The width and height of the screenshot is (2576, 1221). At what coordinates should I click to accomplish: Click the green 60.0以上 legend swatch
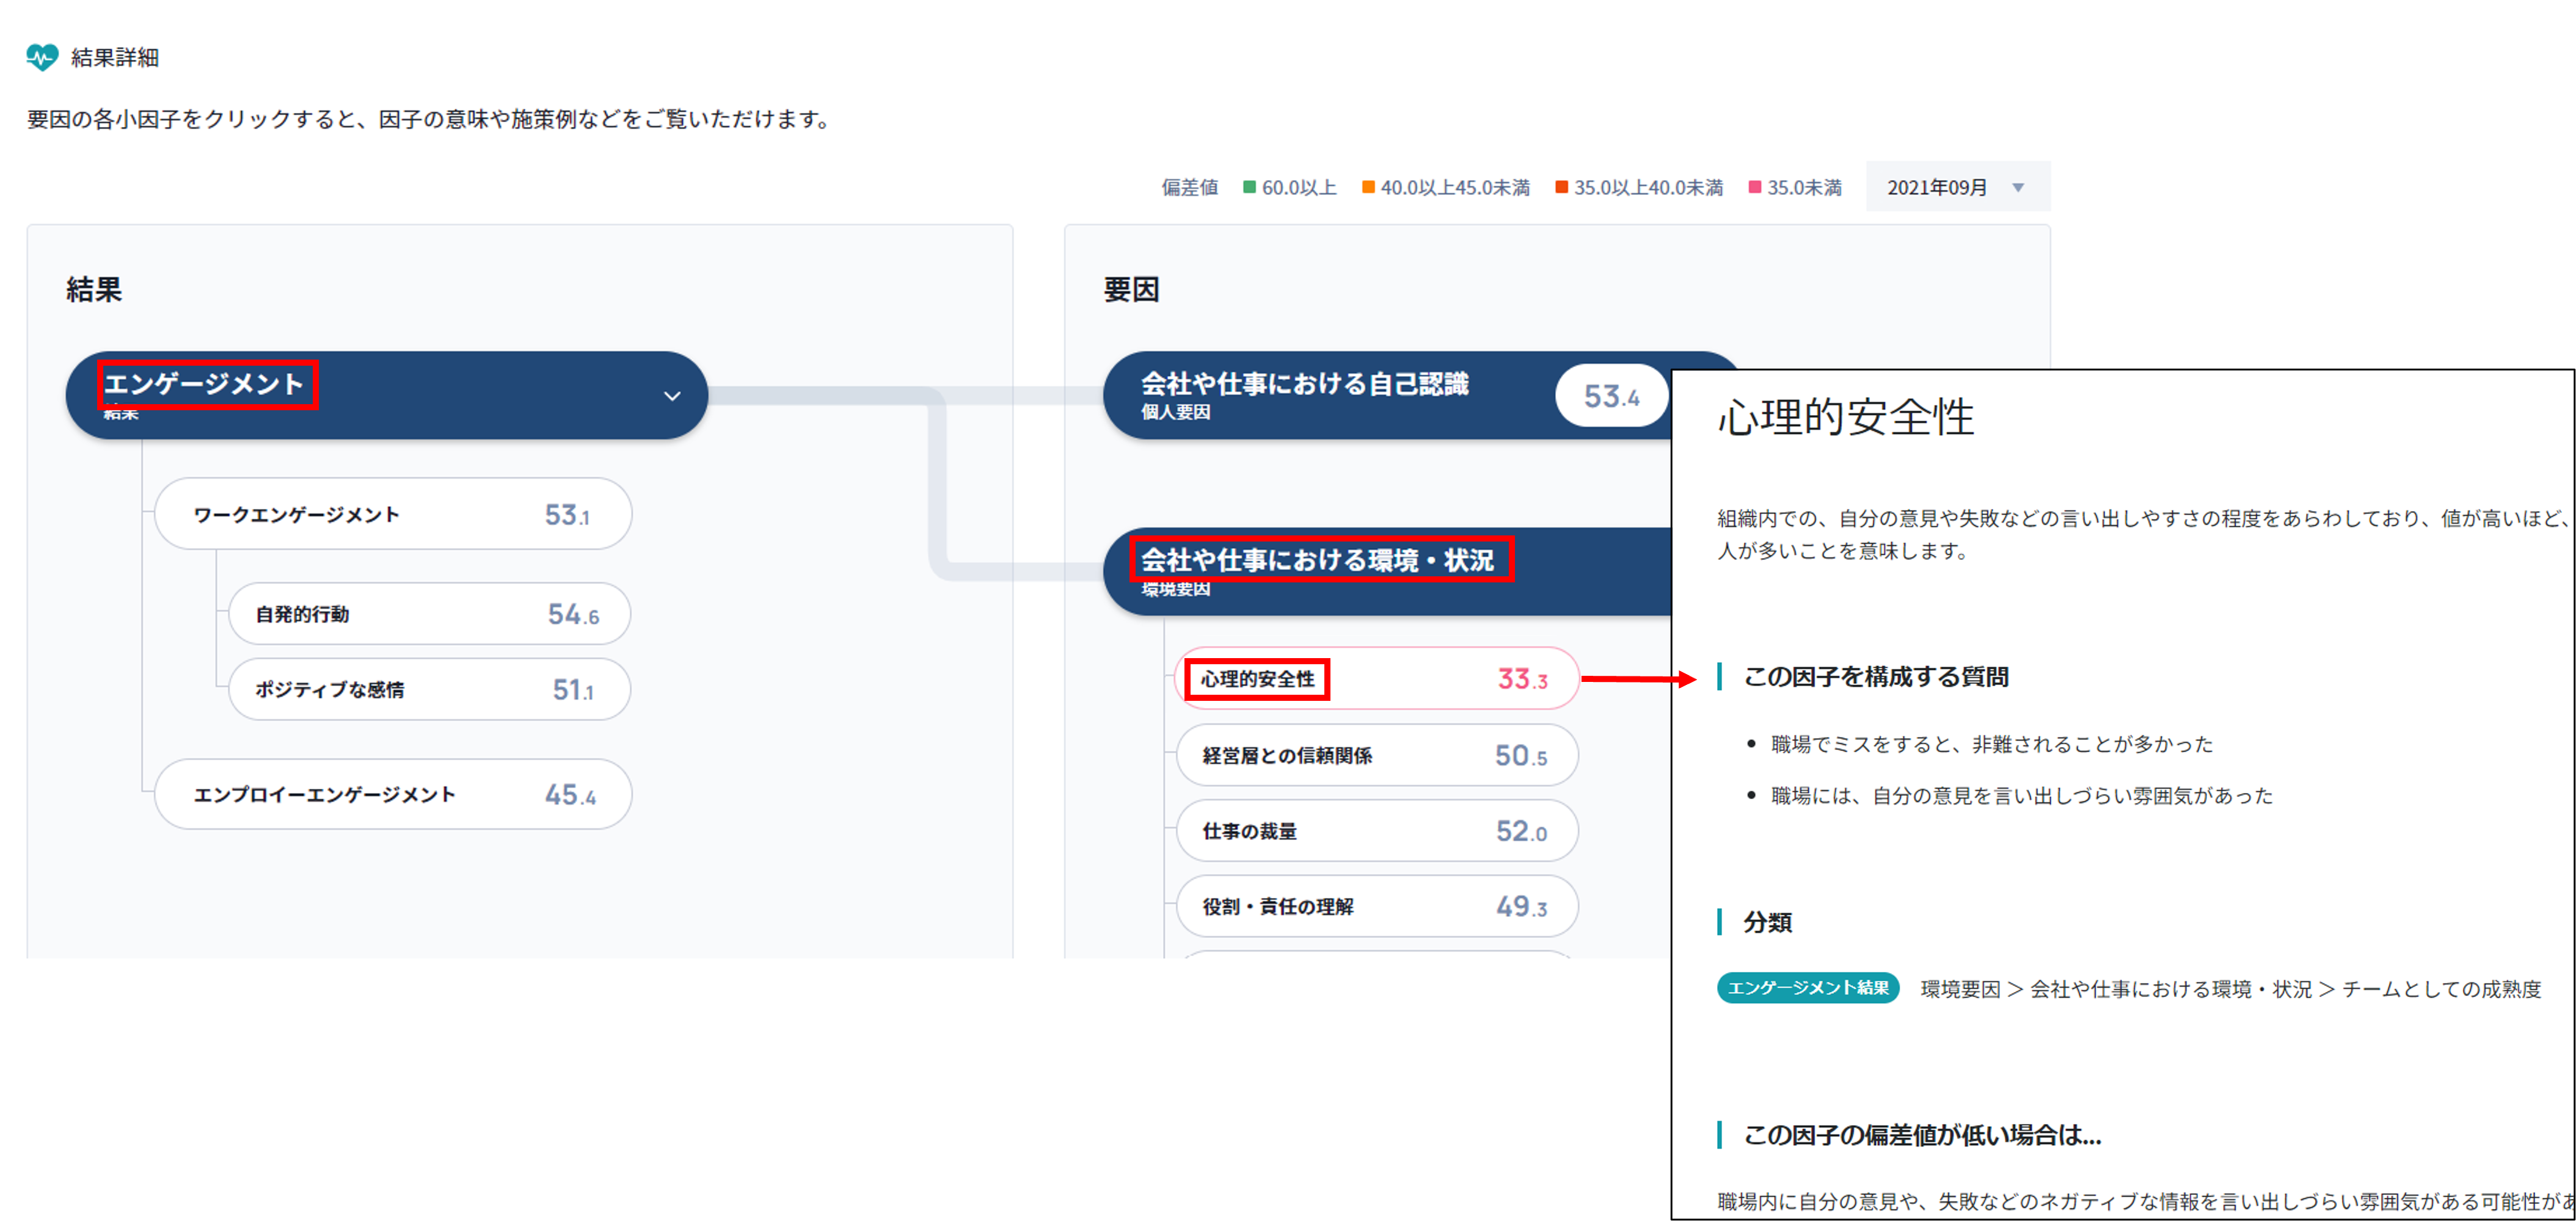pos(1249,187)
